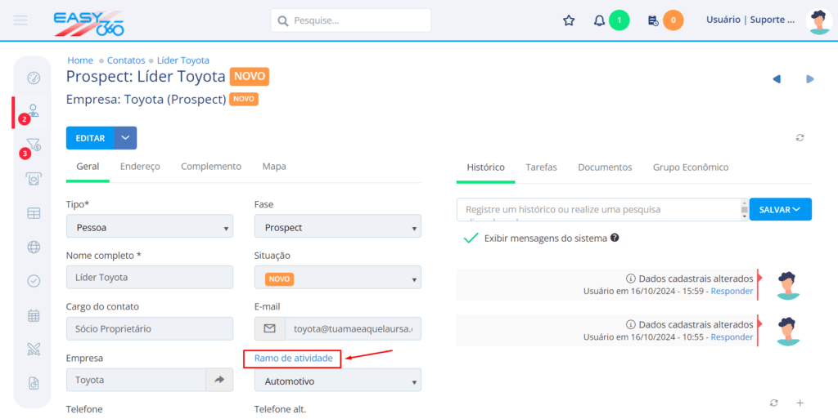Open the contacts sidebar icon
Screen dimensions: 838x419
click(34, 111)
